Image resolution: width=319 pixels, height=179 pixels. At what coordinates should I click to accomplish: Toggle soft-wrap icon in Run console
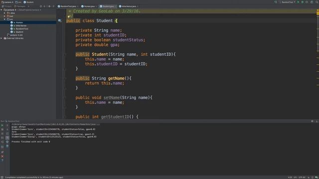coord(7,134)
